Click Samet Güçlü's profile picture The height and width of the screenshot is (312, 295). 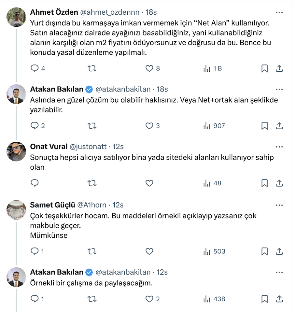click(x=16, y=210)
